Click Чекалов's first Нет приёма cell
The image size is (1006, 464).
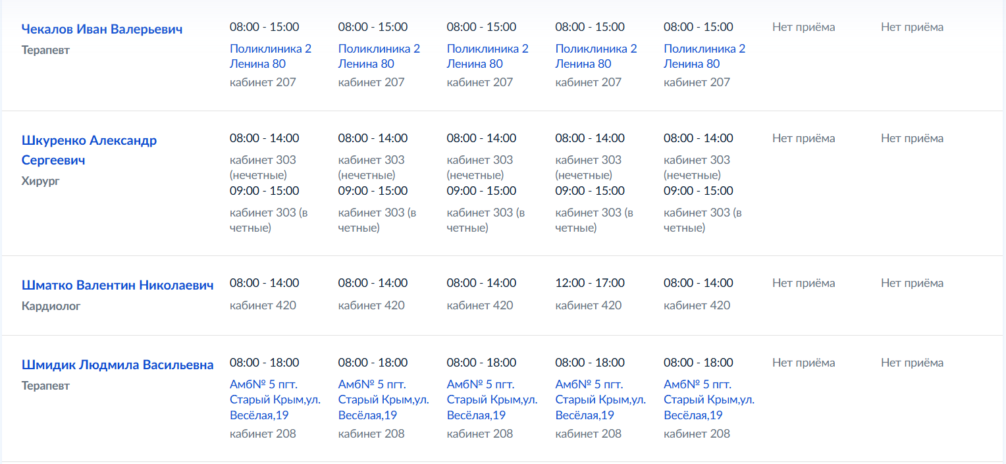coord(804,27)
